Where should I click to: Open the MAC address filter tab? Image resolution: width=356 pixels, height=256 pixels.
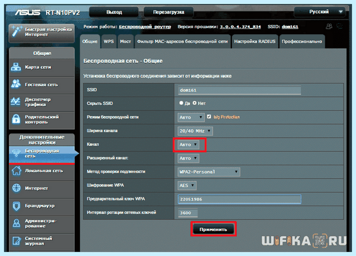coord(182,41)
